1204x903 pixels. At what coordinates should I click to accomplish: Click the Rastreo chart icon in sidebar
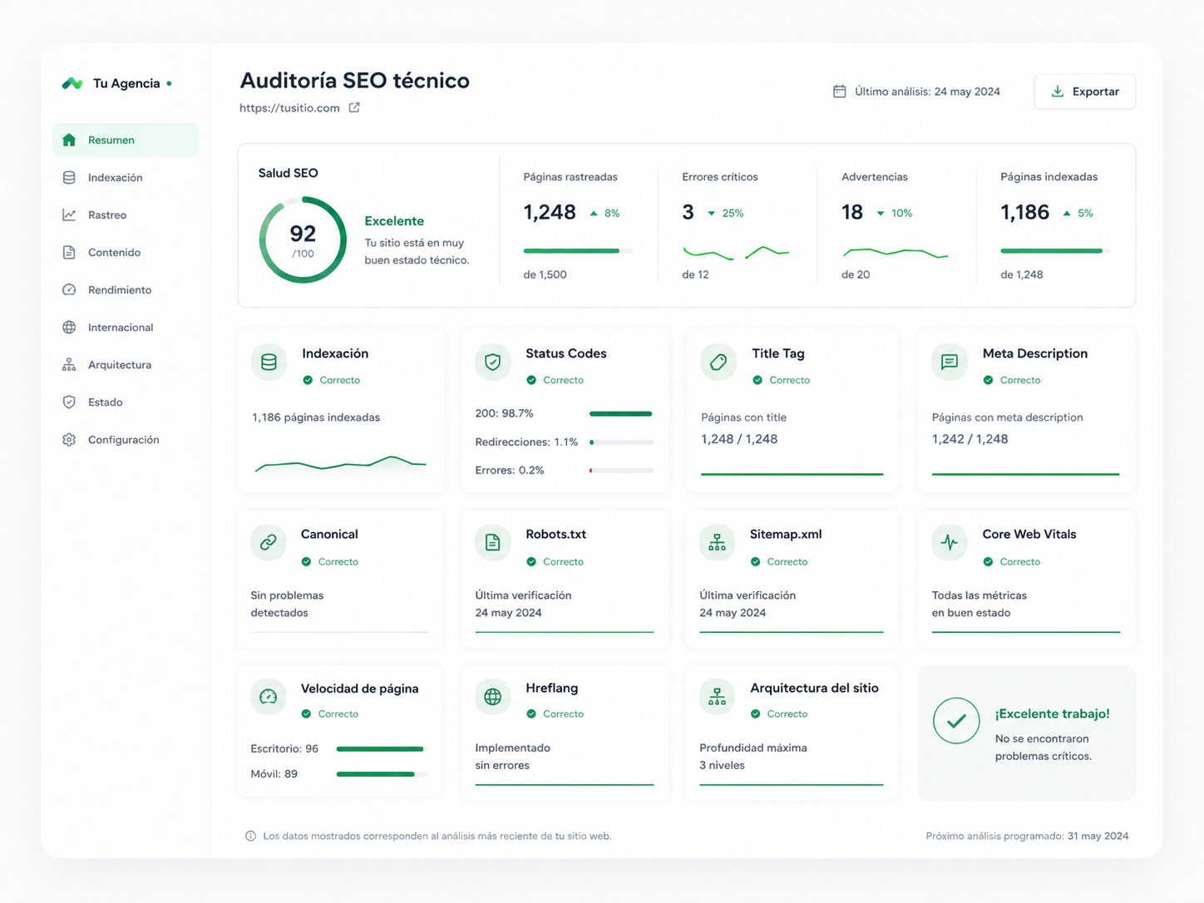69,215
